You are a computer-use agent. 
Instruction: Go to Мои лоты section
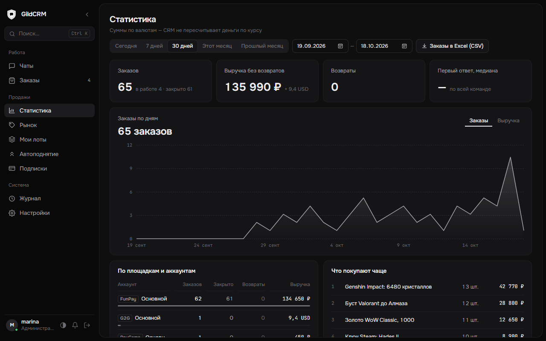pos(49,140)
